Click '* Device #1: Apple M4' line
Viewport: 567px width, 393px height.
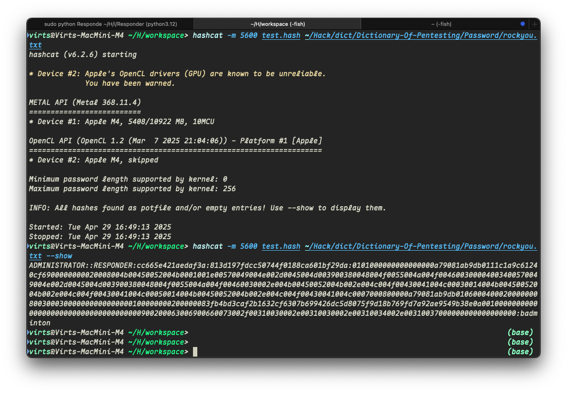click(x=122, y=122)
